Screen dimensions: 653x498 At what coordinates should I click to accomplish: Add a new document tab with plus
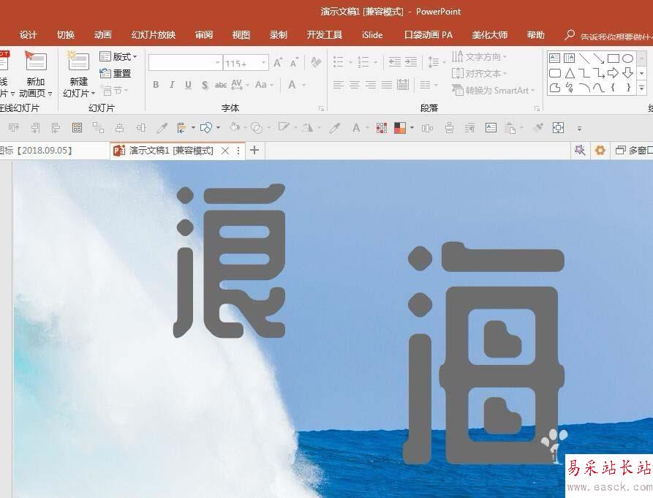click(x=254, y=150)
